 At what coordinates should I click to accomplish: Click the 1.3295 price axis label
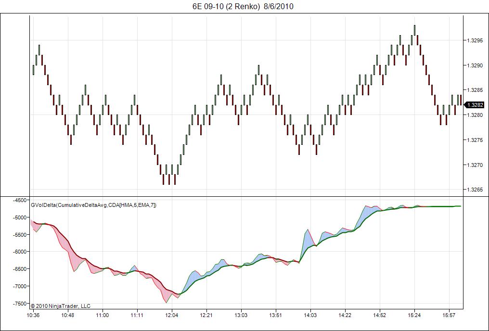(x=475, y=40)
